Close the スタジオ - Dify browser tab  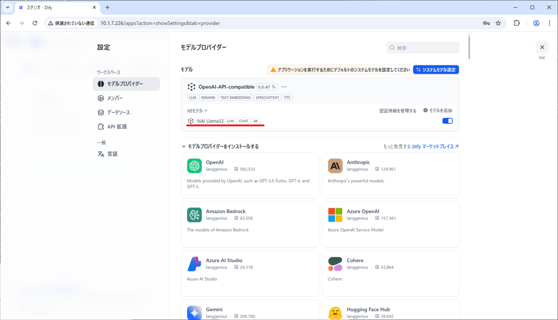(93, 8)
